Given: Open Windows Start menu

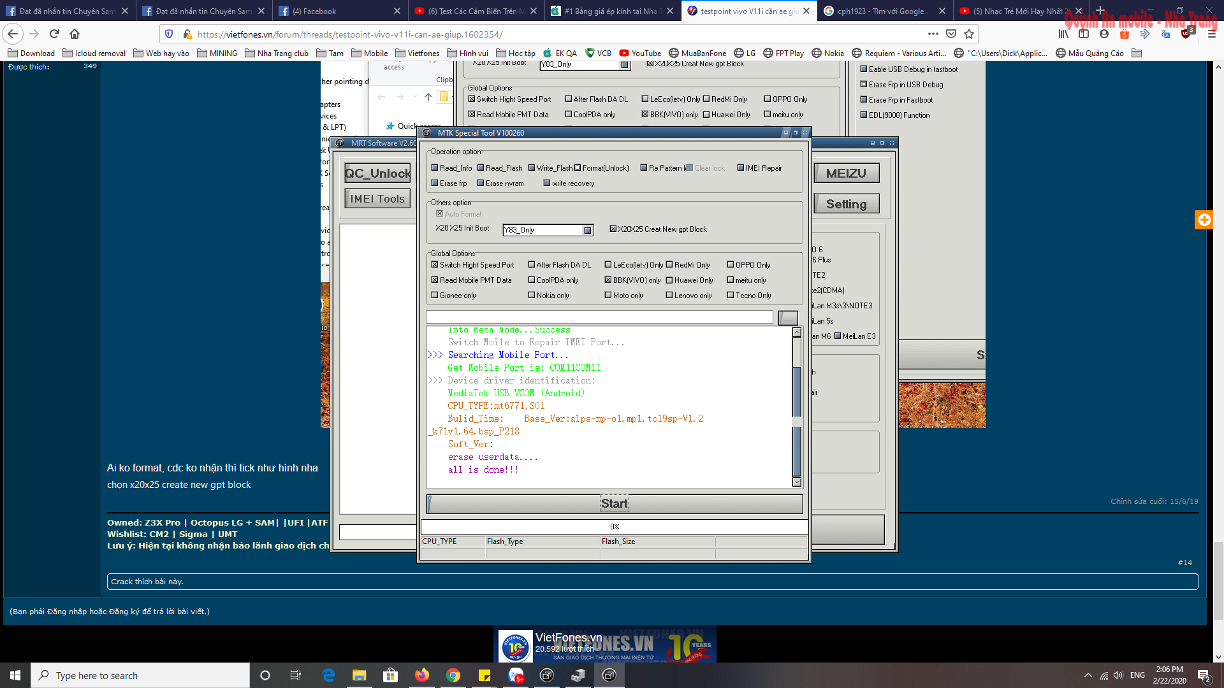Looking at the screenshot, I should pyautogui.click(x=15, y=675).
